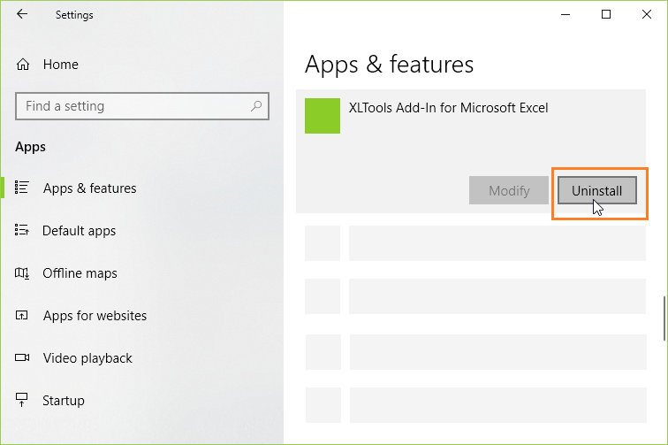Focus the Find a setting field
Image resolution: width=668 pixels, height=445 pixels.
coord(133,106)
